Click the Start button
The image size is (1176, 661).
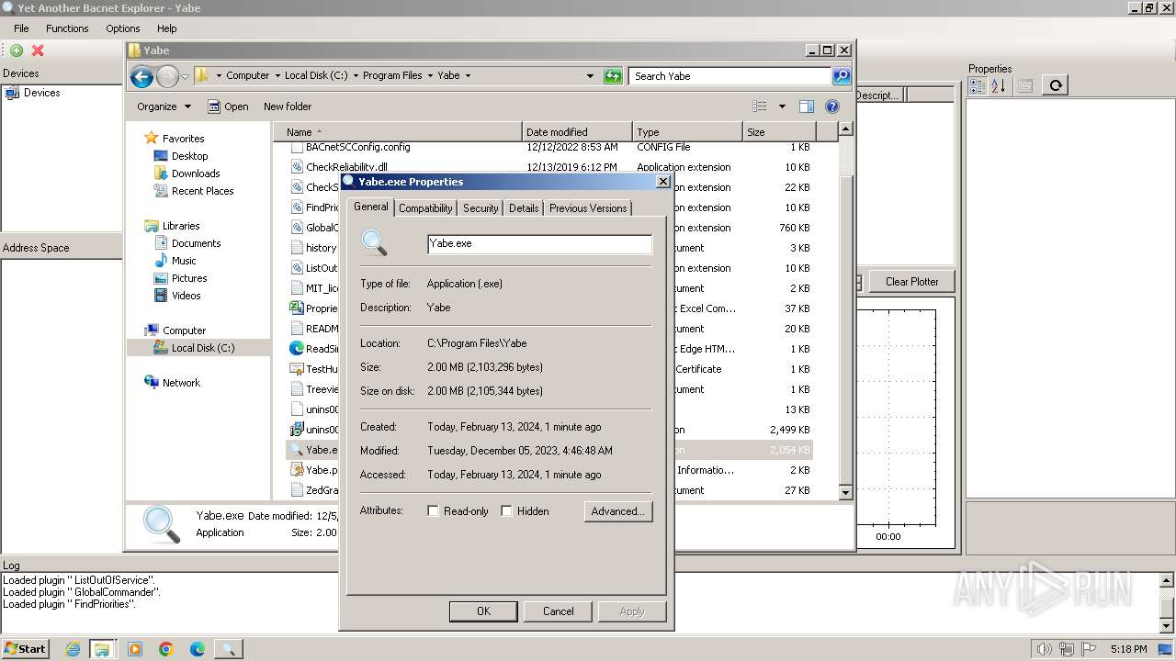point(26,649)
